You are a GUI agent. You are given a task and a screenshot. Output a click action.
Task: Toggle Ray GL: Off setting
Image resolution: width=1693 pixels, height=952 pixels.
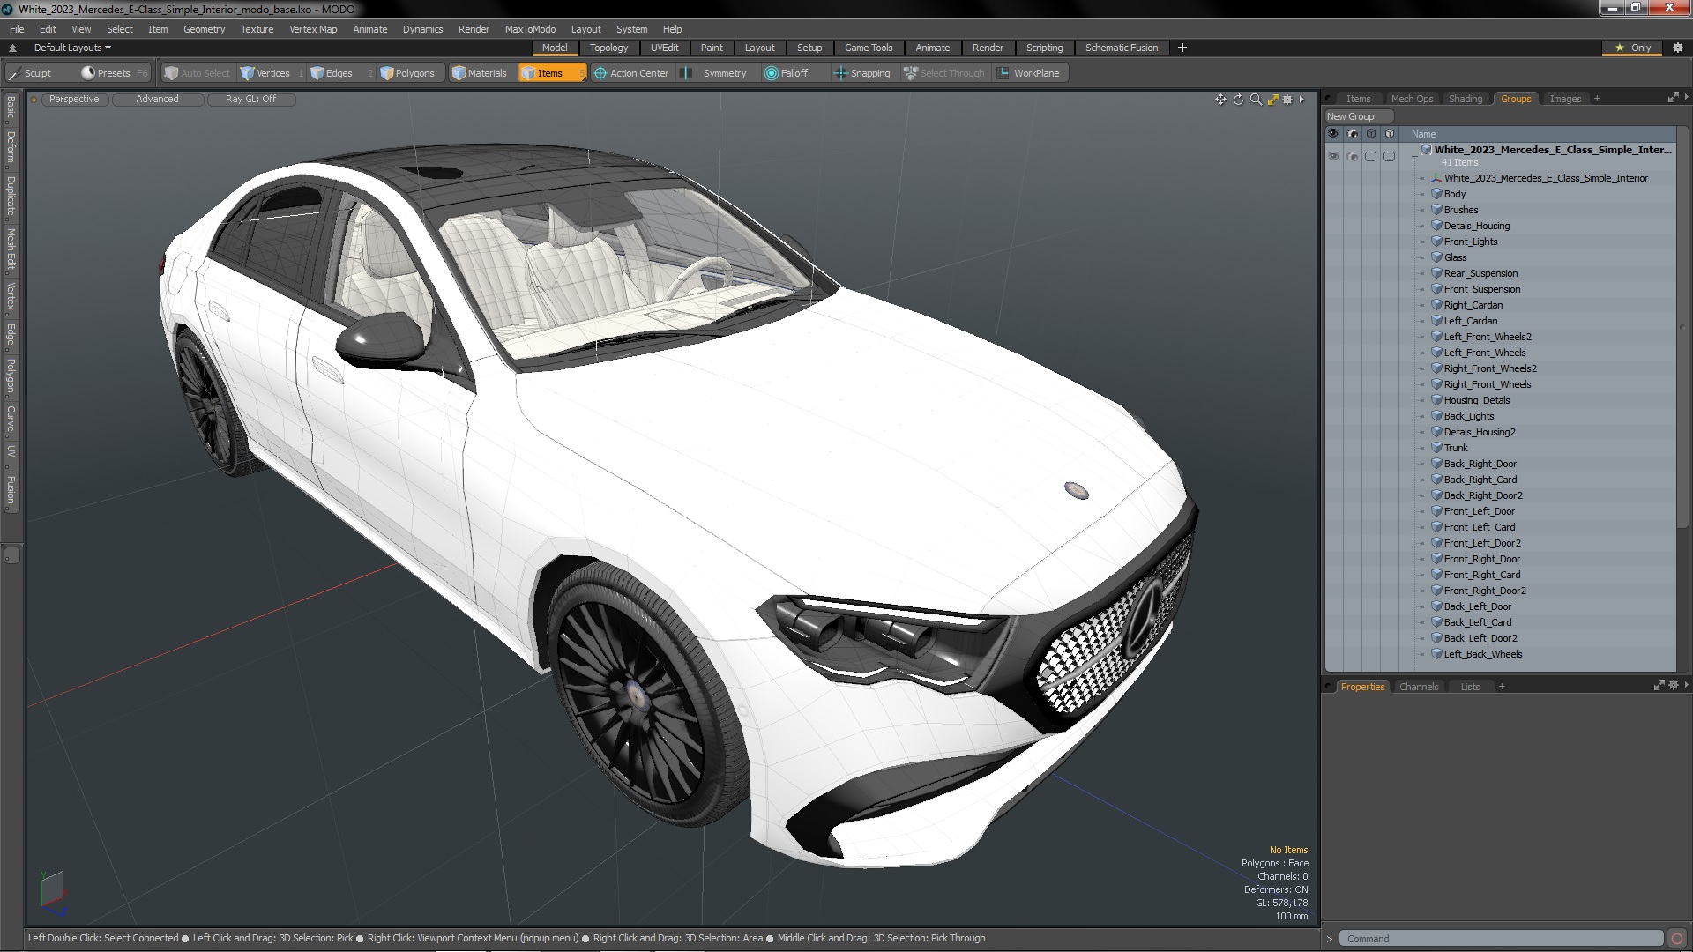pyautogui.click(x=250, y=100)
